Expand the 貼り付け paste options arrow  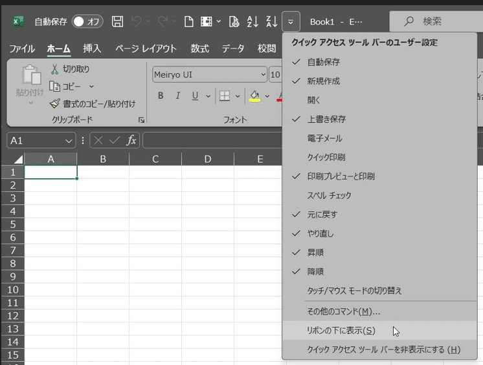pyautogui.click(x=30, y=103)
